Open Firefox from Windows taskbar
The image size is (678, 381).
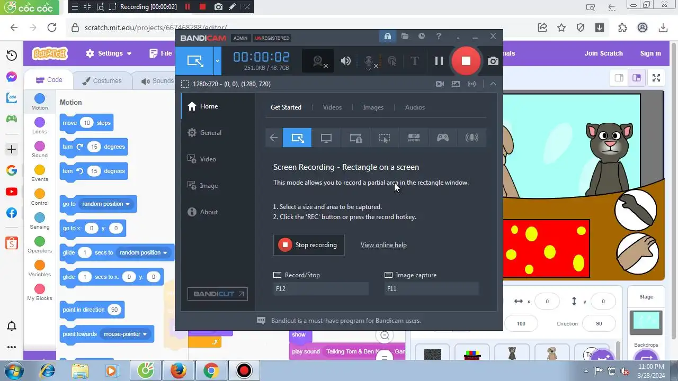pyautogui.click(x=178, y=370)
